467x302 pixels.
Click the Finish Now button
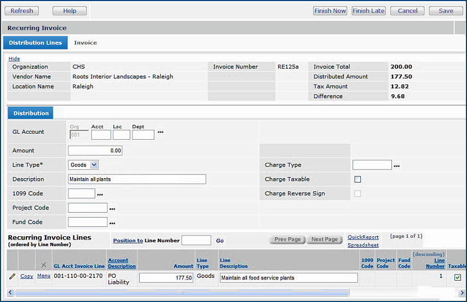(330, 11)
